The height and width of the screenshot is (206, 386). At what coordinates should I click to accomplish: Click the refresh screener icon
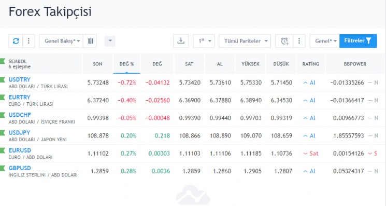click(16, 41)
